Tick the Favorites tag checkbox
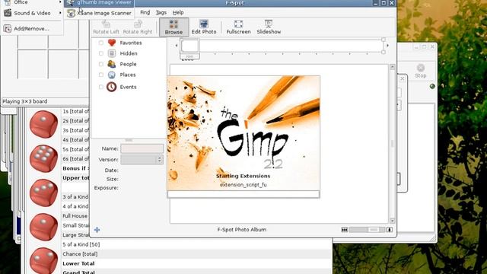The width and height of the screenshot is (487, 274). tap(101, 43)
